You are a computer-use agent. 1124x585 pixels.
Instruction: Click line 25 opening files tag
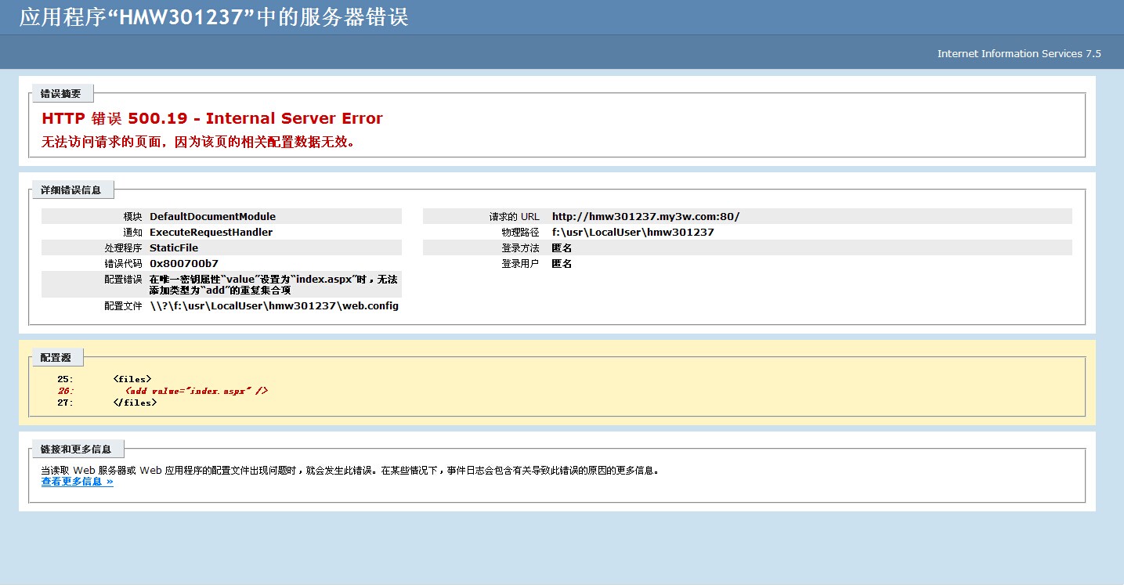tap(132, 379)
